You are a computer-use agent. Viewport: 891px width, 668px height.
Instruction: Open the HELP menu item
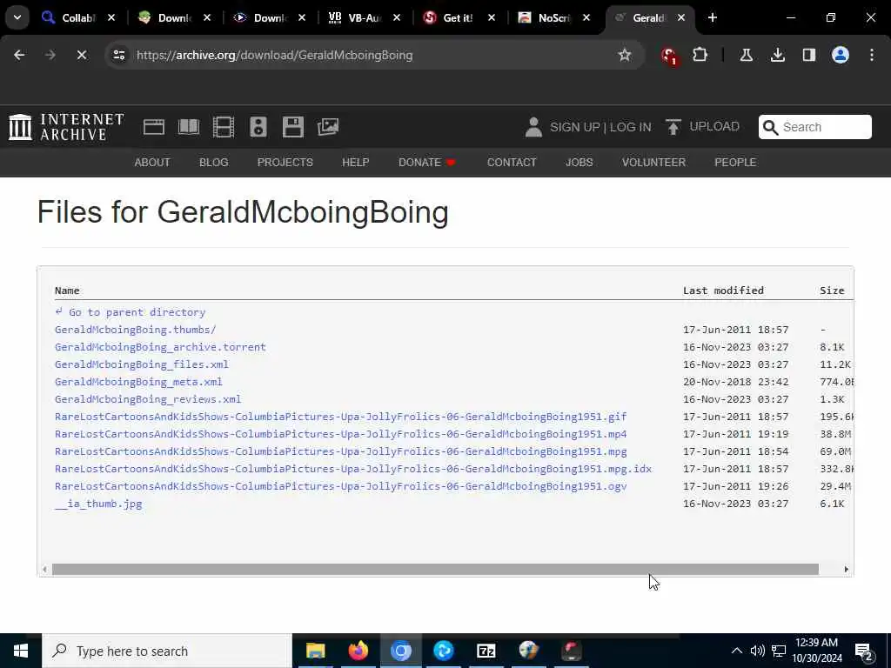(355, 163)
